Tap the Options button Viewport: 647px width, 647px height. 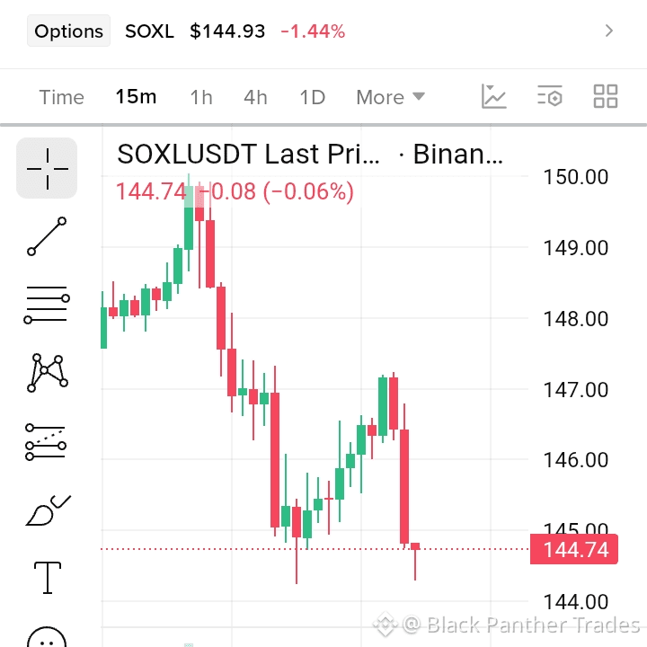[x=68, y=31]
